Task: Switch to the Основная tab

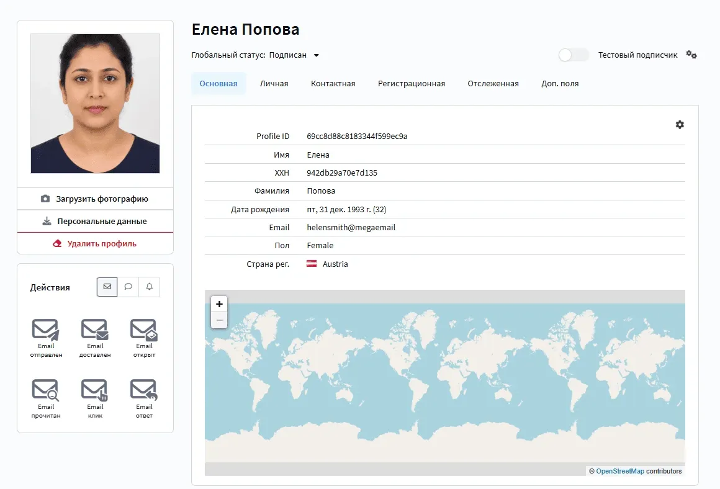Action: pyautogui.click(x=218, y=84)
